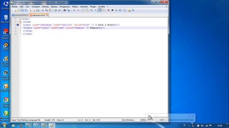Open the ? help menu
This screenshot has width=229, height=128.
(107, 7)
